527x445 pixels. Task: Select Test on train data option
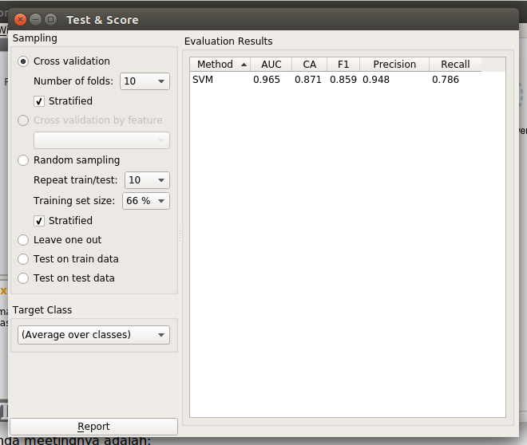click(23, 259)
